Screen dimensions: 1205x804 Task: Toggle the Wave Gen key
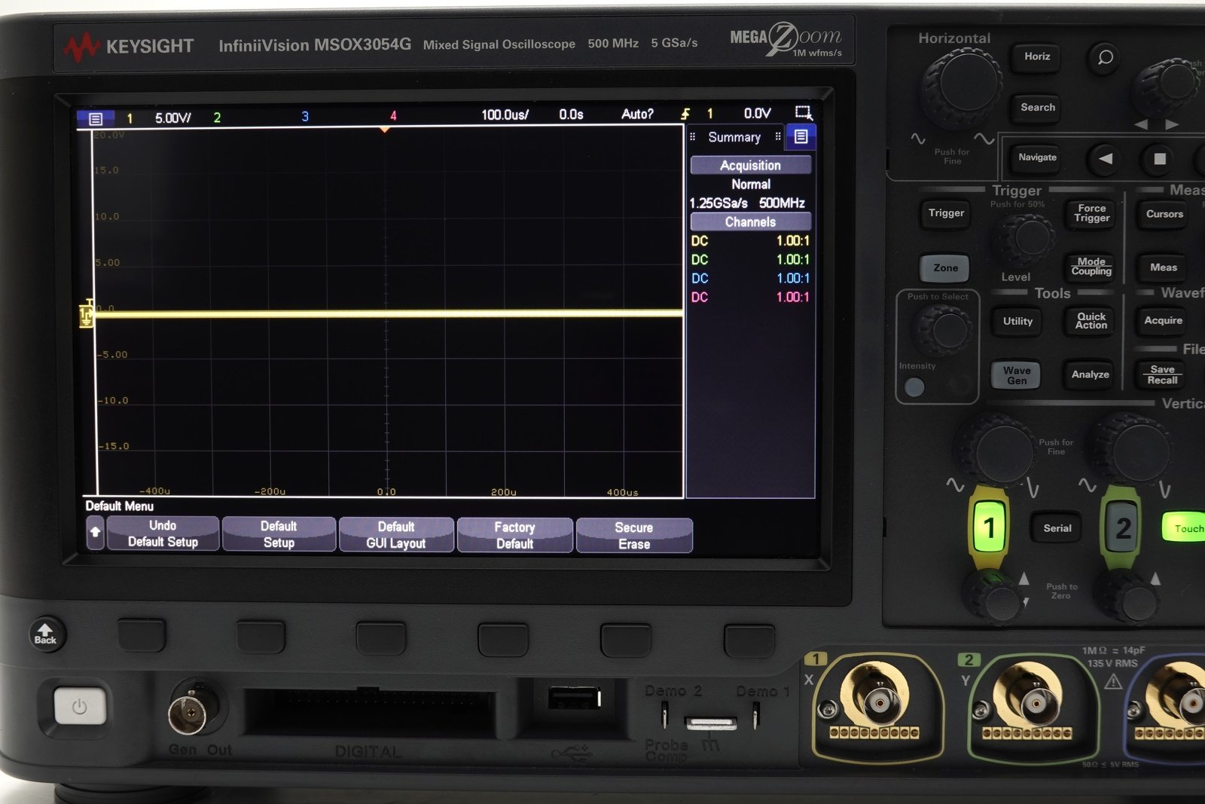coord(1016,374)
